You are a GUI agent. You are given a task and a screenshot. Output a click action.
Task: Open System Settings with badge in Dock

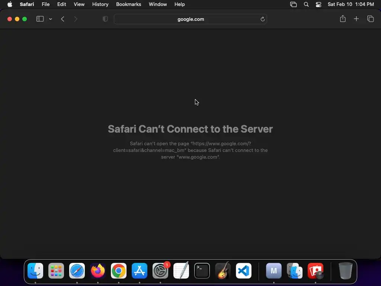(160, 271)
